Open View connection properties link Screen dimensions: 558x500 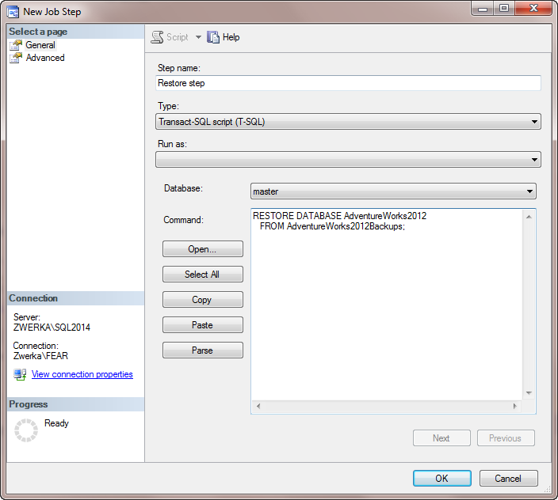tap(82, 374)
